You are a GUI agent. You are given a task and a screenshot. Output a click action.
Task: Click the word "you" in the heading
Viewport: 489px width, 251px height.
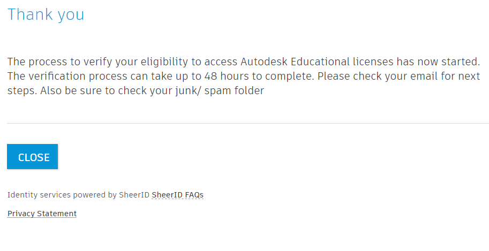(x=71, y=15)
